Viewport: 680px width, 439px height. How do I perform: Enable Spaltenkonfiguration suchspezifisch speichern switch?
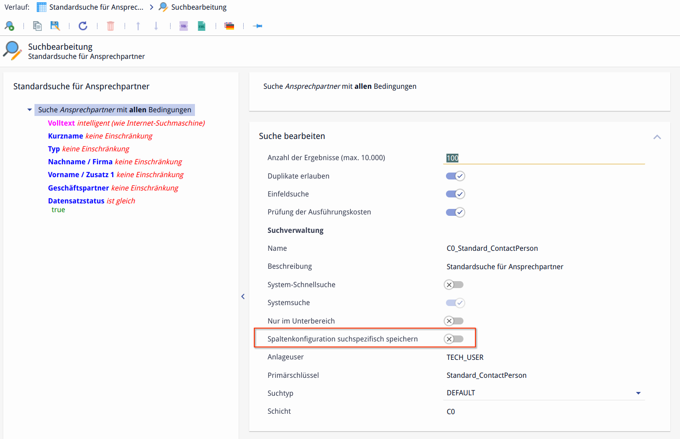click(454, 339)
